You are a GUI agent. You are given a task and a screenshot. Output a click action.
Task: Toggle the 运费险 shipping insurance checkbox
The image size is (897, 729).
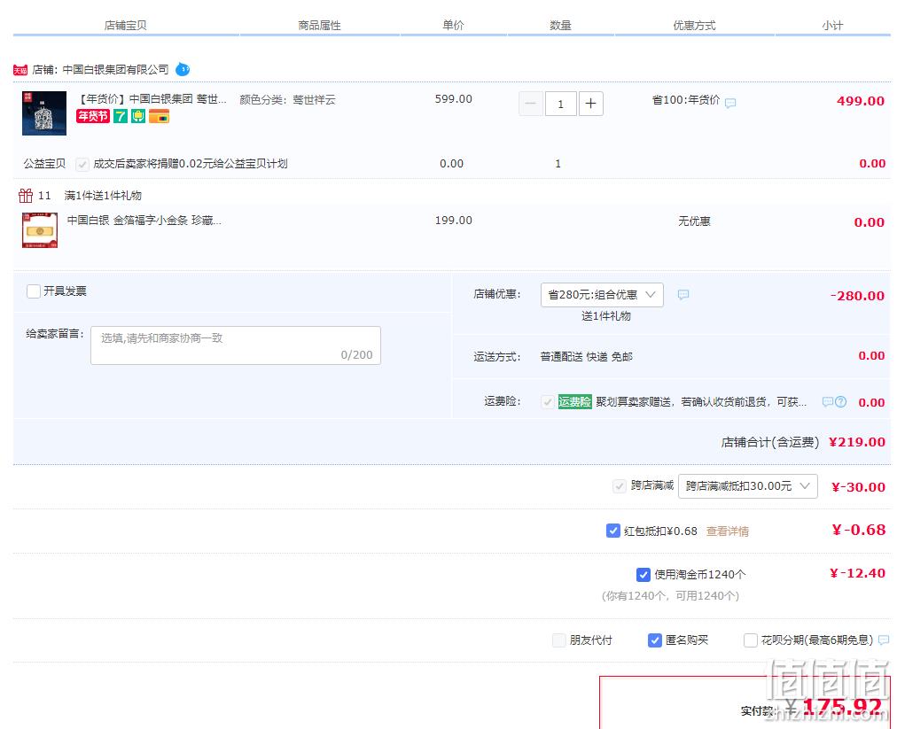(x=548, y=402)
